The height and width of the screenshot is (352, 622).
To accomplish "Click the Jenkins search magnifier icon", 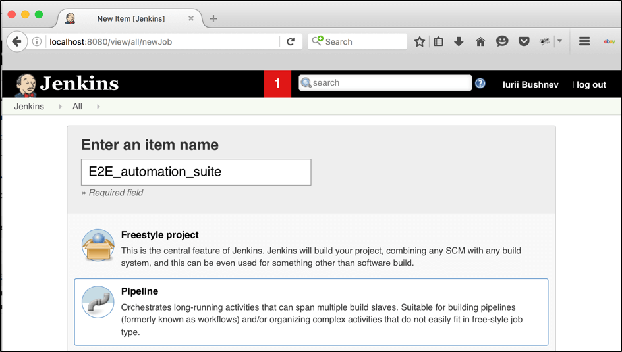I will coord(306,82).
